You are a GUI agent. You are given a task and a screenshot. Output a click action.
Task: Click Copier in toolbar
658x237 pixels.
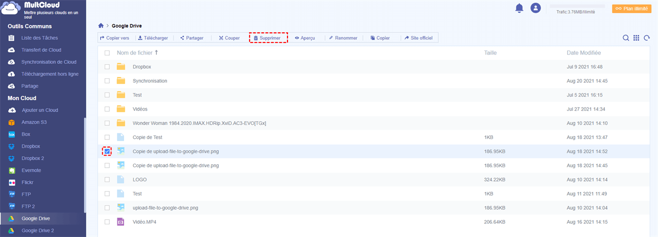point(380,38)
